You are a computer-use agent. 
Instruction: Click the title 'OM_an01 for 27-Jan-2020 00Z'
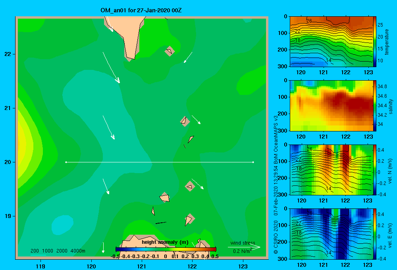(x=141, y=10)
